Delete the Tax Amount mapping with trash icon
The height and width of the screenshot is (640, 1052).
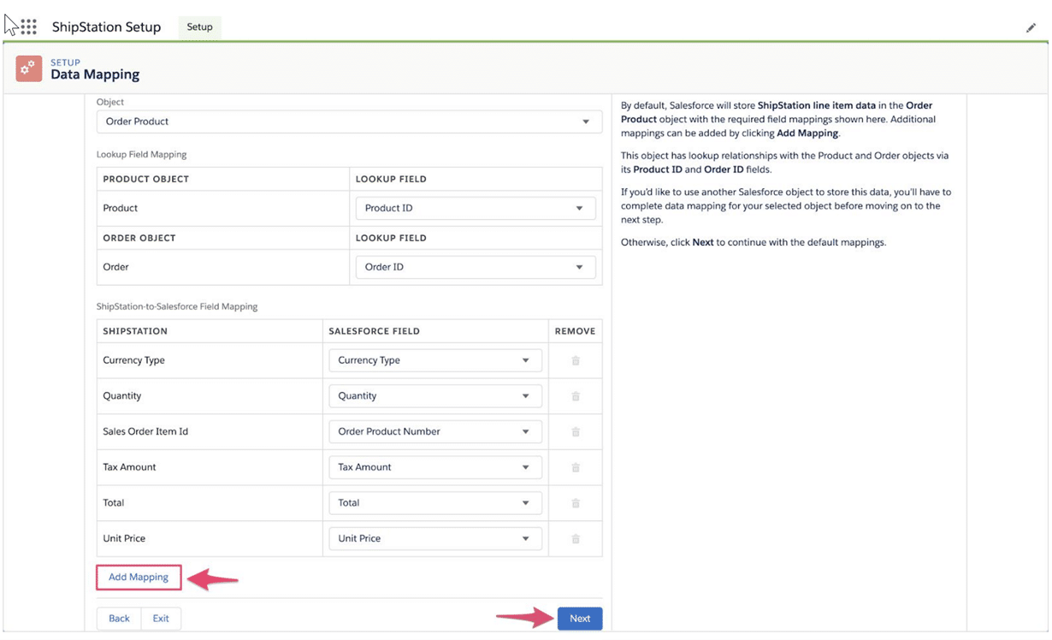576,467
